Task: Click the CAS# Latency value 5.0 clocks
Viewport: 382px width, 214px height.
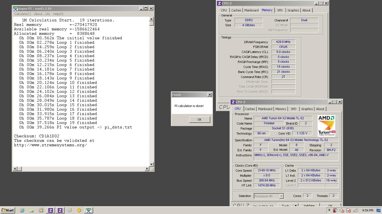Action: 283,52
